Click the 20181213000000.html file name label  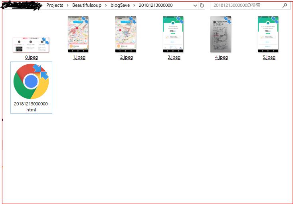tap(31, 107)
